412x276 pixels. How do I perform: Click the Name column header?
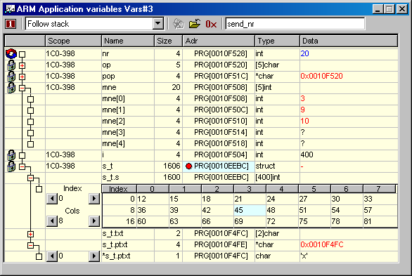pos(128,41)
